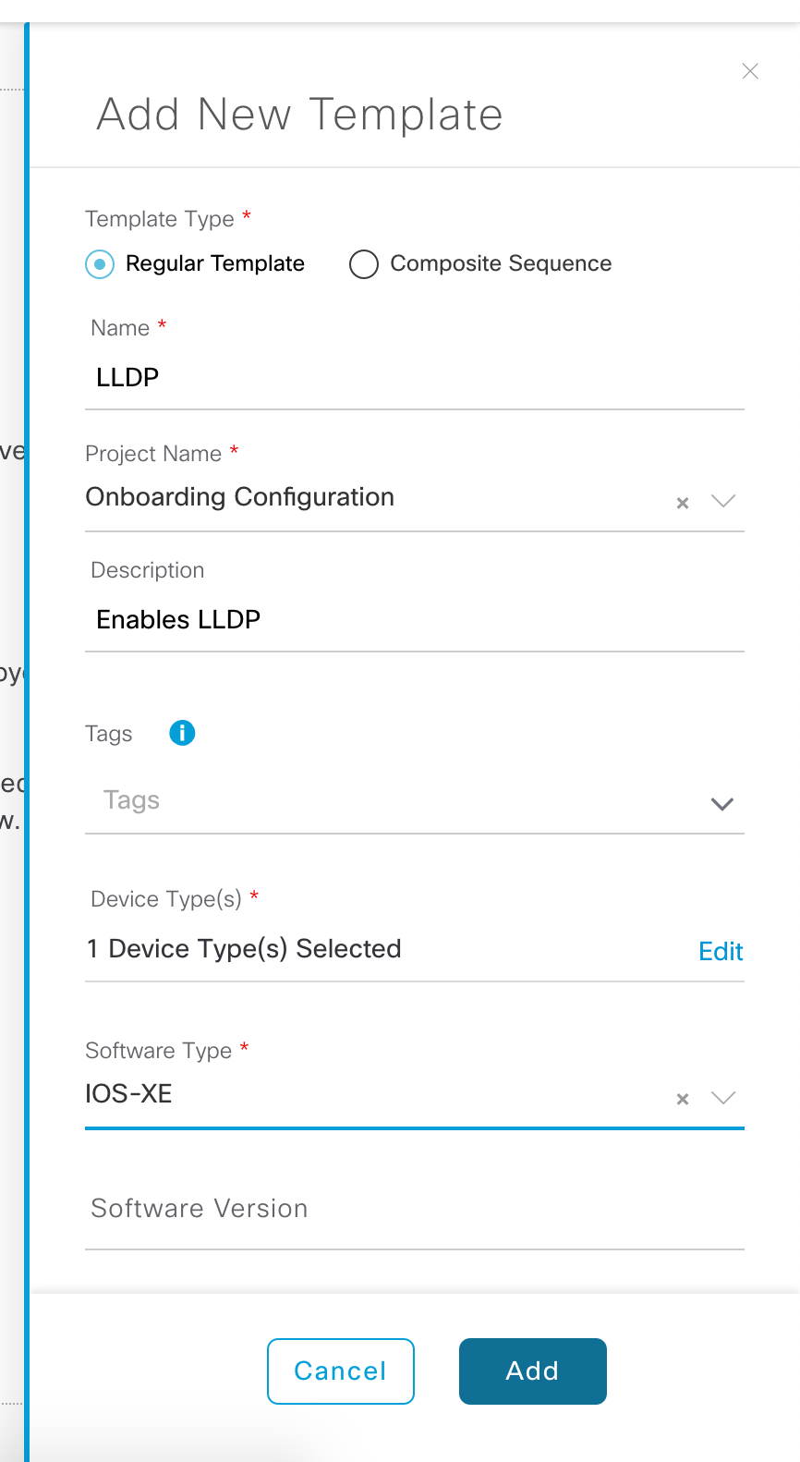Screen dimensions: 800x1462
Task: Click the Add New Template heading
Action: click(x=300, y=115)
